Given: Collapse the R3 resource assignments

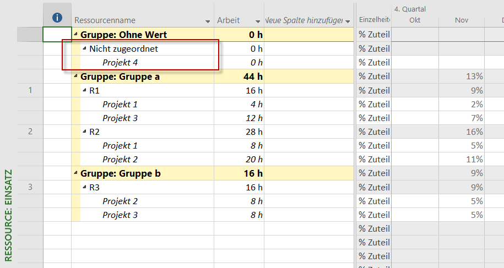Looking at the screenshot, I should coord(84,187).
